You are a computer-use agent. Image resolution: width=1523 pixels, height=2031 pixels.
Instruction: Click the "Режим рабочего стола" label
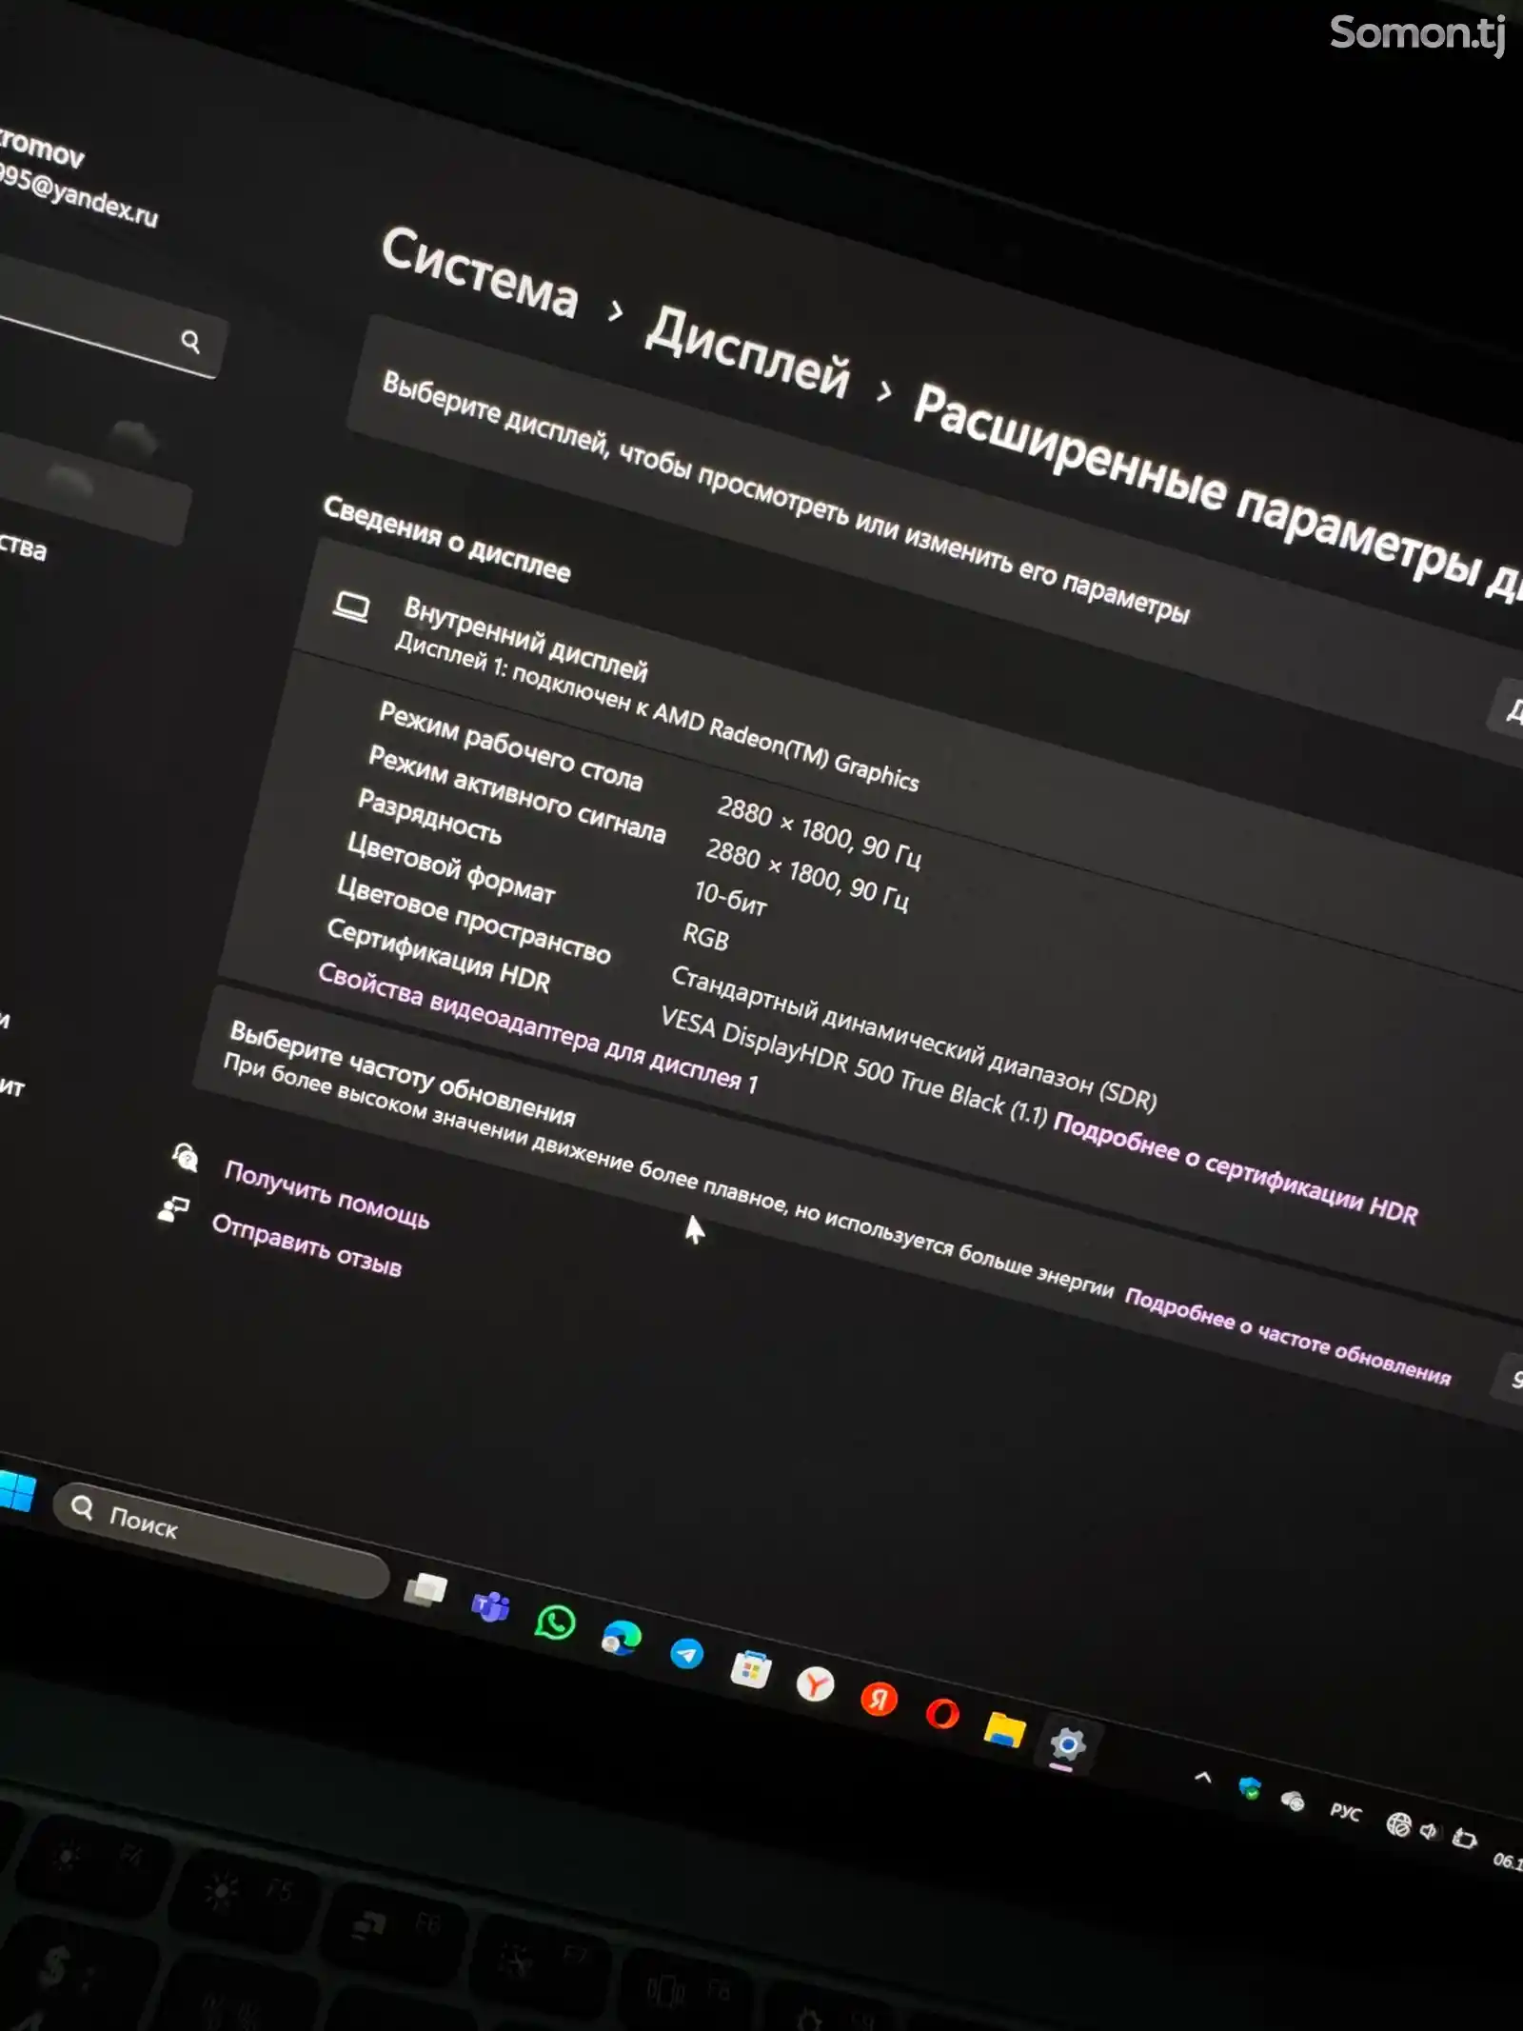[x=511, y=746]
